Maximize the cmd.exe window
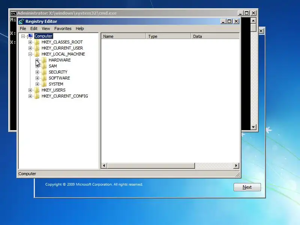 [x=247, y=13]
